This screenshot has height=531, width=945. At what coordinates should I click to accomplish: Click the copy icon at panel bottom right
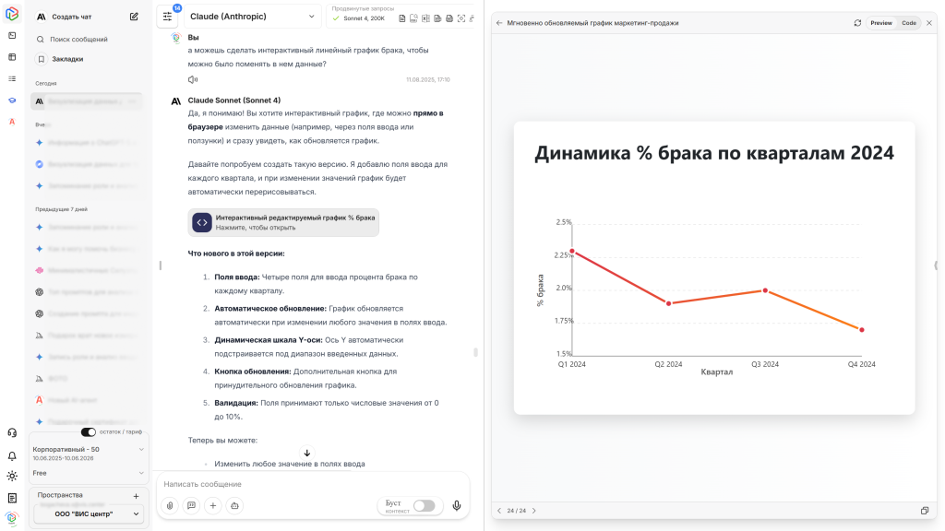pyautogui.click(x=926, y=509)
